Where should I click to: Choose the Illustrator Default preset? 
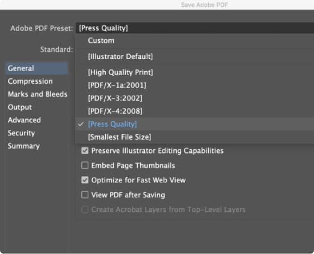click(194, 57)
